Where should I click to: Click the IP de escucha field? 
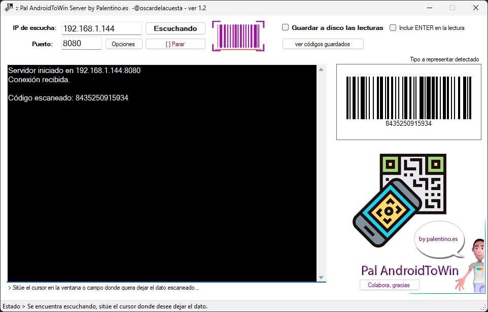click(101, 28)
